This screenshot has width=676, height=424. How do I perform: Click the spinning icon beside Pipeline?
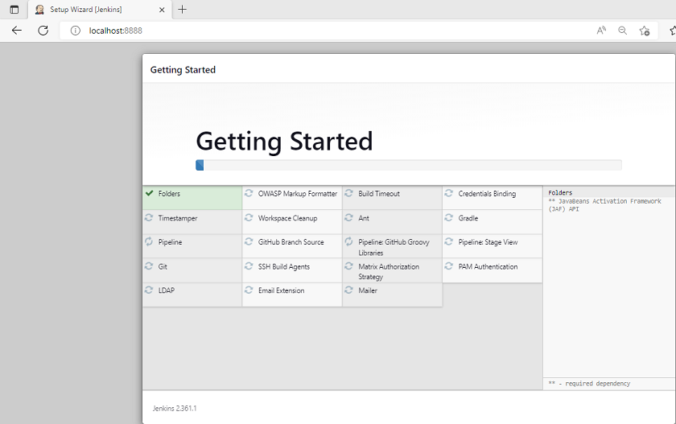pyautogui.click(x=149, y=241)
